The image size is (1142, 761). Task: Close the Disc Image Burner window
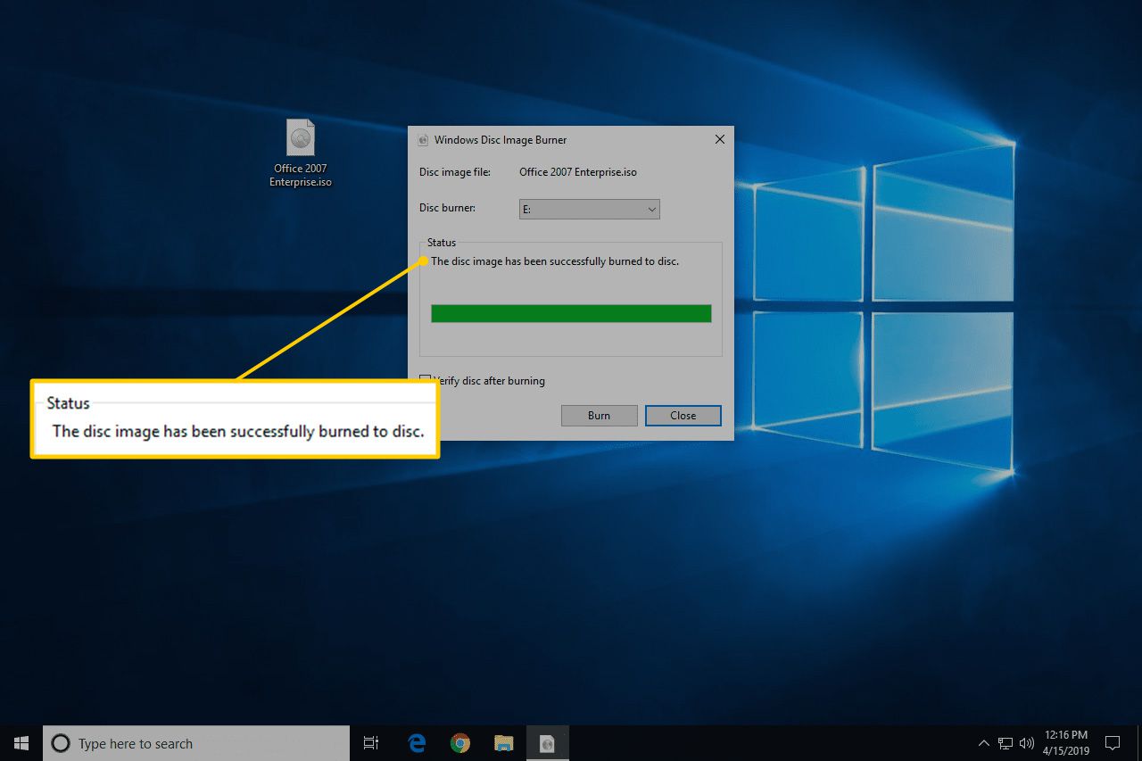[x=719, y=139]
